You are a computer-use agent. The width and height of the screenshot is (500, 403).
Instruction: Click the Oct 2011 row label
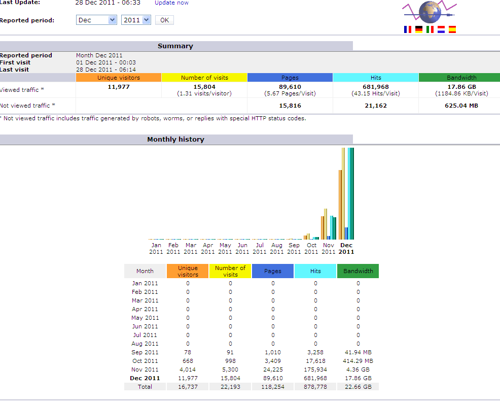coord(145,361)
